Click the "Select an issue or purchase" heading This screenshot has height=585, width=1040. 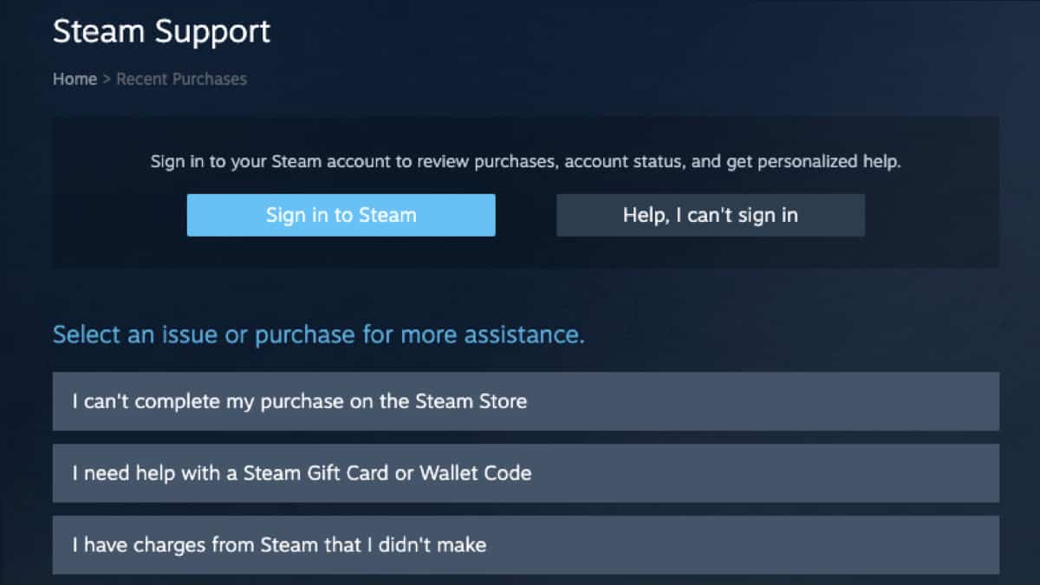(318, 335)
